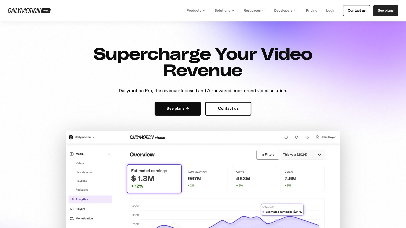Expand the Resources menu
The height and width of the screenshot is (228, 406).
[254, 11]
